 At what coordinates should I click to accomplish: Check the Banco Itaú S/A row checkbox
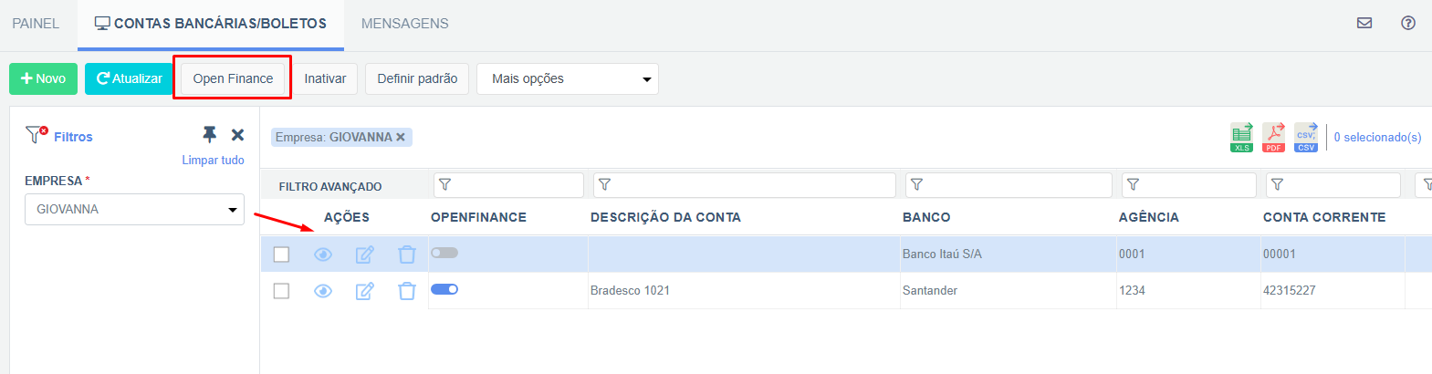[x=281, y=255]
